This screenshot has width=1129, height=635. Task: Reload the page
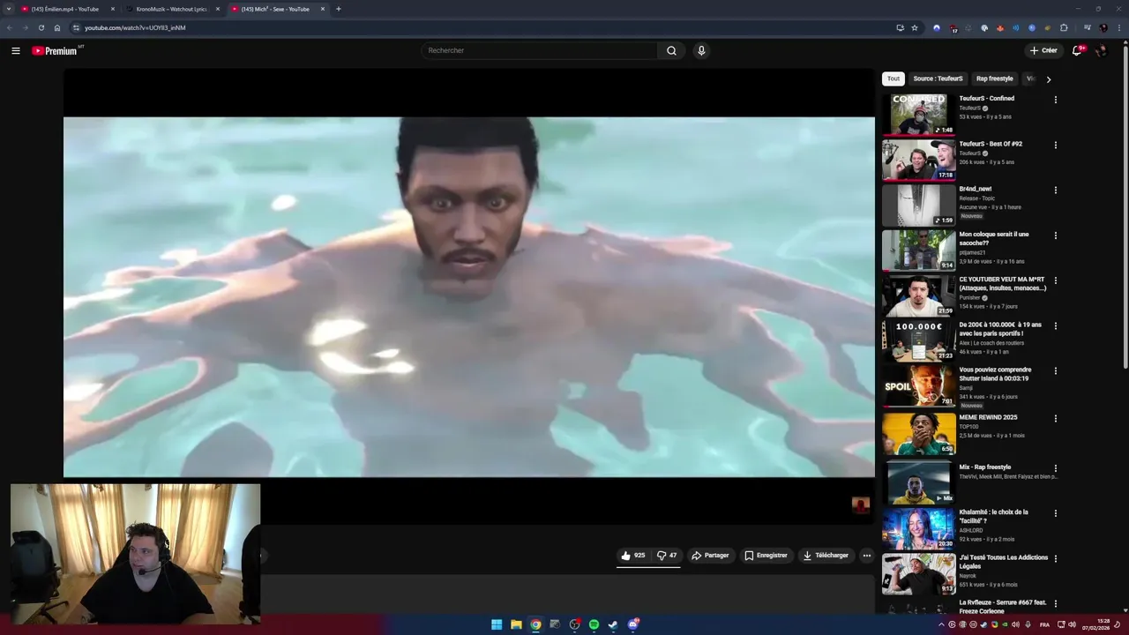tap(41, 27)
